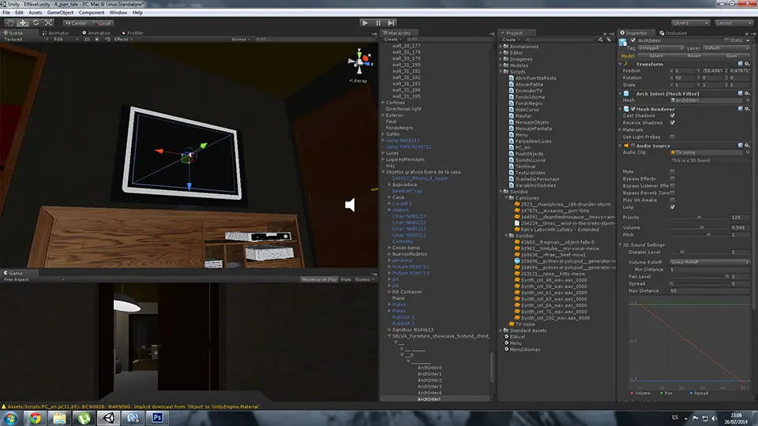Screen dimensions: 758x426
Task: Enable Play On Awake checkbox
Action: coord(673,200)
